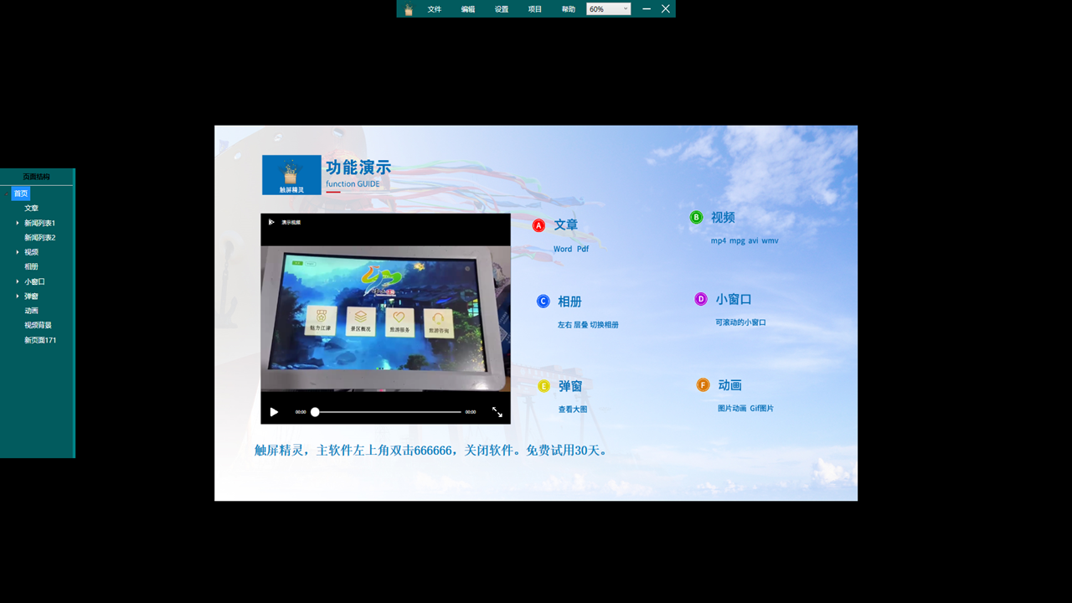1072x603 pixels.
Task: Click the red A circle icon
Action: tap(539, 225)
